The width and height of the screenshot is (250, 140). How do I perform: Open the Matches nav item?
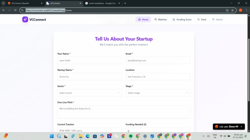pos(161,19)
